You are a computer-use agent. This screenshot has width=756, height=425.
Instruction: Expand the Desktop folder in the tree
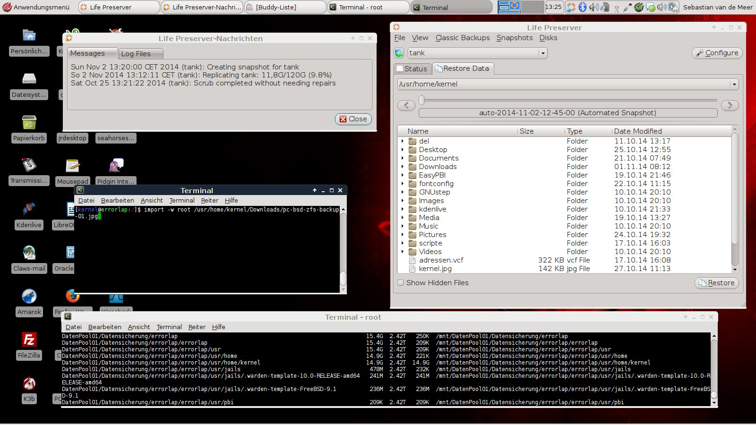tap(403, 150)
